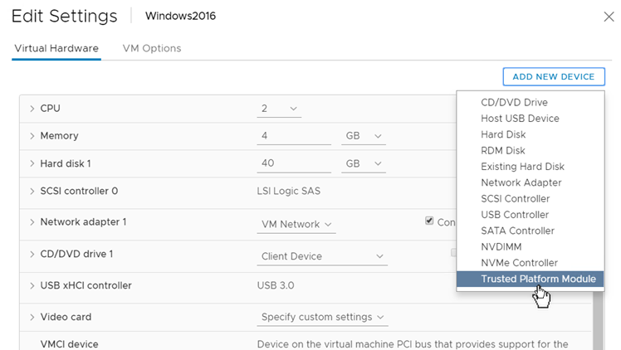Click the Memory size input field
This screenshot has width=621, height=350.
[x=294, y=136]
